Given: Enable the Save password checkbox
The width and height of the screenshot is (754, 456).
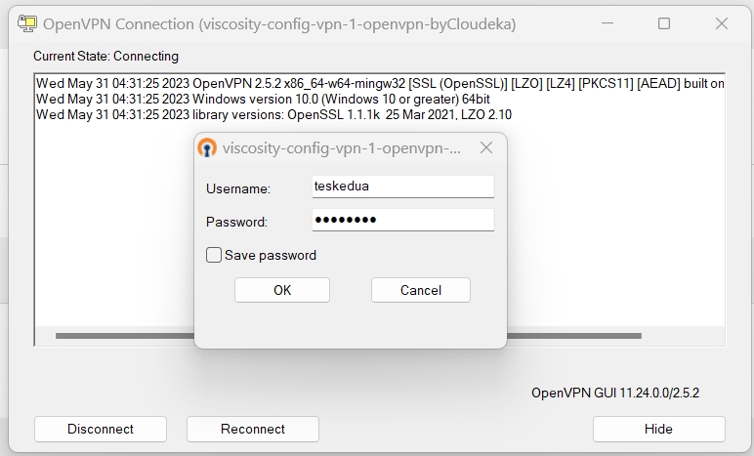Looking at the screenshot, I should pos(214,255).
